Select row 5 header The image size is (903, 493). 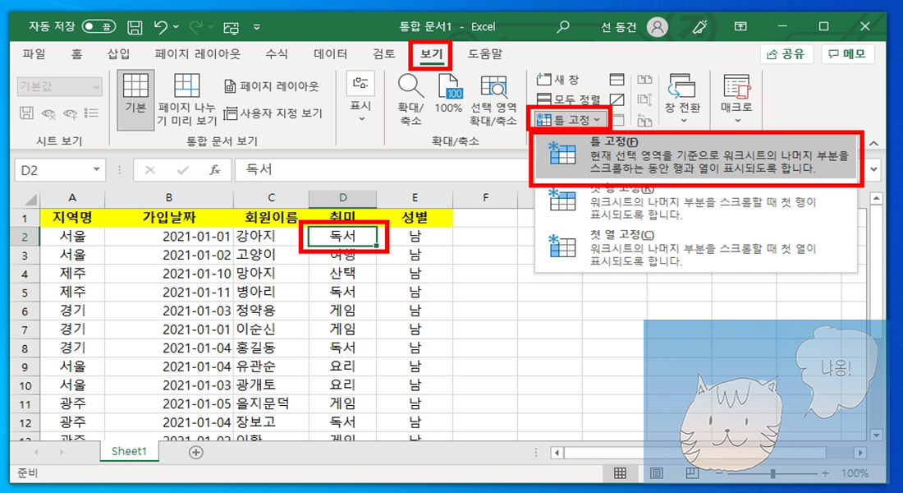25,293
